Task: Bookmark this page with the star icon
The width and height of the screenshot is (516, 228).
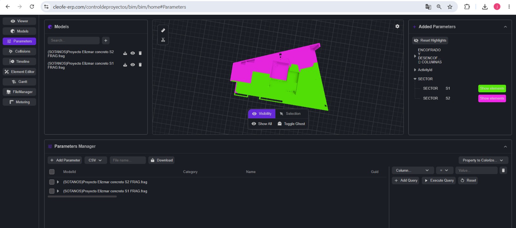Action: click(450, 7)
